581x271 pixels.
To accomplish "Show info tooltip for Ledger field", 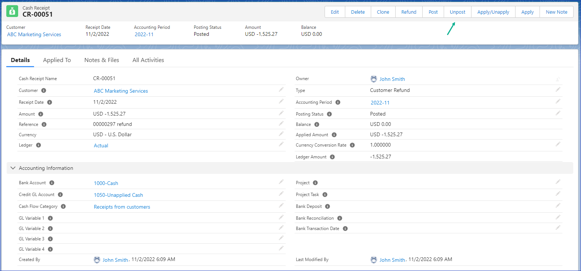I will (38, 145).
